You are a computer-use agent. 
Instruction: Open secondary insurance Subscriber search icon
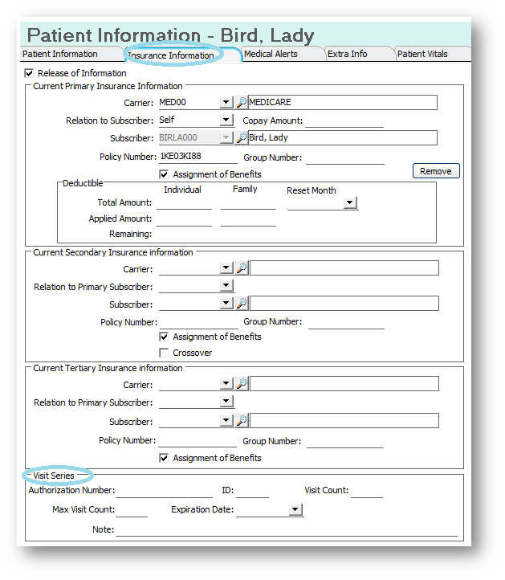point(242,304)
